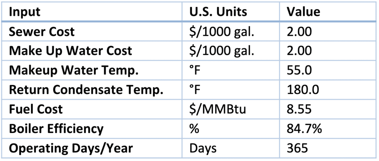Click the Make Up Water Cost value cell
The width and height of the screenshot is (379, 161).
tap(300, 51)
